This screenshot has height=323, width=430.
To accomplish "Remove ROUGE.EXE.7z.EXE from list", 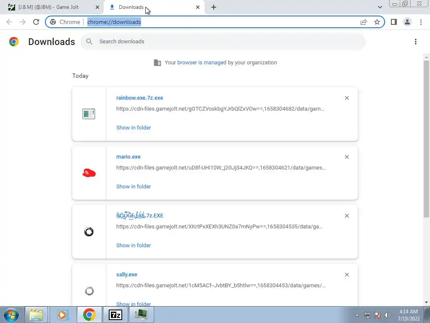I will pos(346,216).
